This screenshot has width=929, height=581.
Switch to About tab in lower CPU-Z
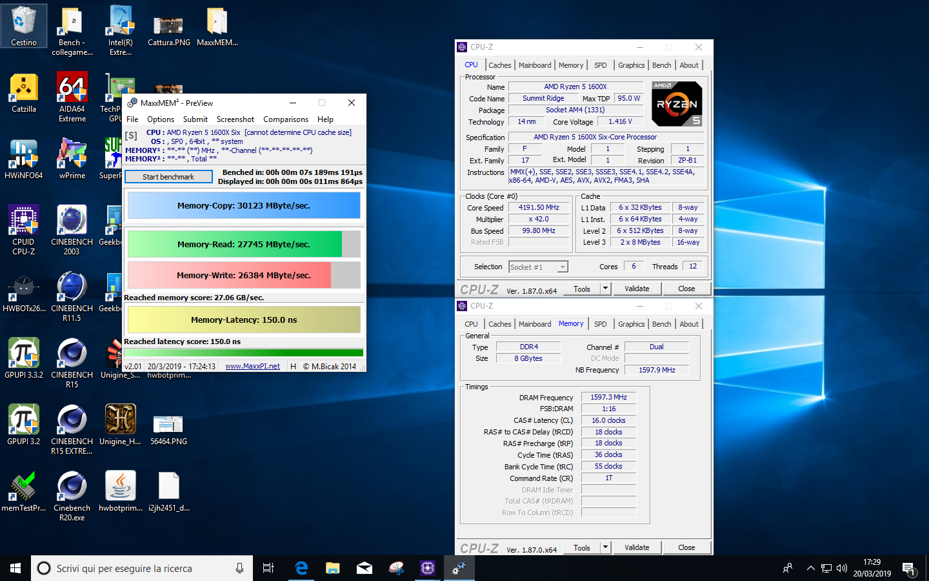689,324
